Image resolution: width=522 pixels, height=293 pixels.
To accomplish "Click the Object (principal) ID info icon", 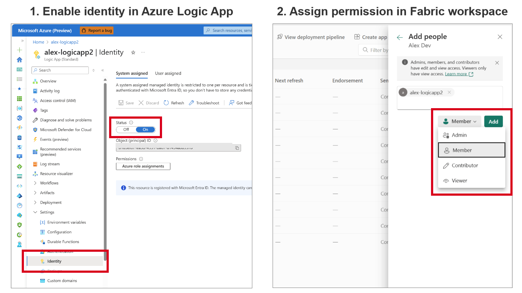I will [155, 140].
